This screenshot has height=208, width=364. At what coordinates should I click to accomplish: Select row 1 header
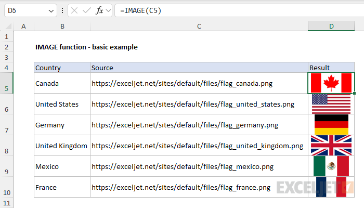click(6, 36)
